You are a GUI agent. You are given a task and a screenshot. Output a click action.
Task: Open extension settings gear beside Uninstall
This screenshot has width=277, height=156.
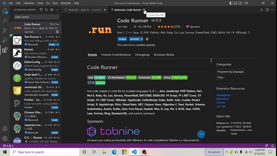pyautogui.click(x=147, y=39)
